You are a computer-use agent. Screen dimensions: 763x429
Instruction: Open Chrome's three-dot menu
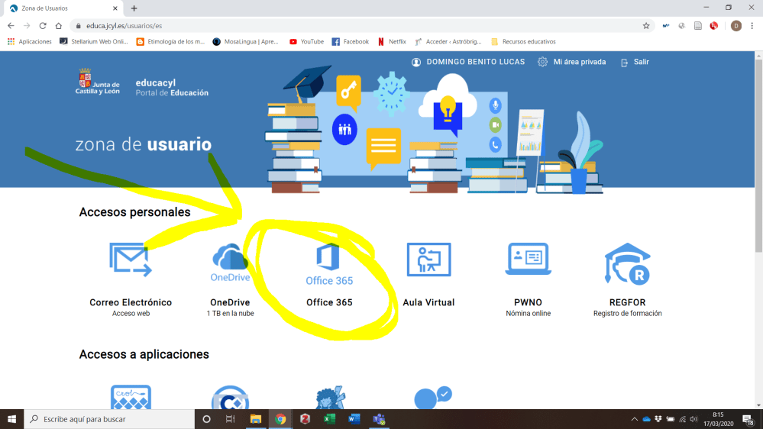coord(752,25)
